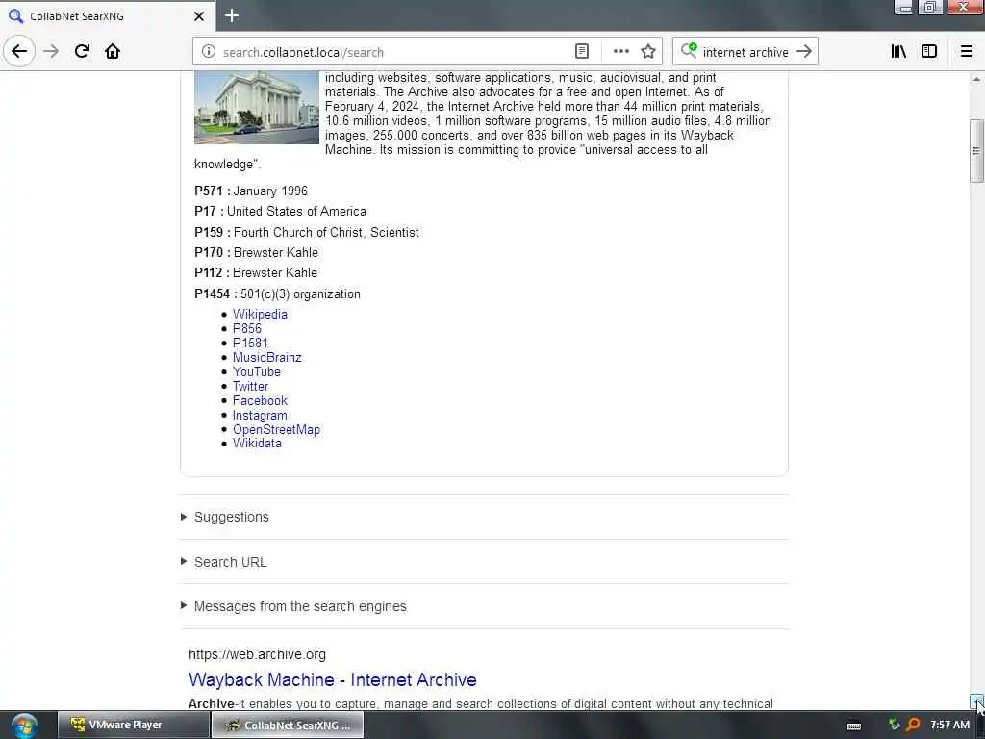The image size is (985, 739).
Task: Click the network tray icon
Action: 894,726
